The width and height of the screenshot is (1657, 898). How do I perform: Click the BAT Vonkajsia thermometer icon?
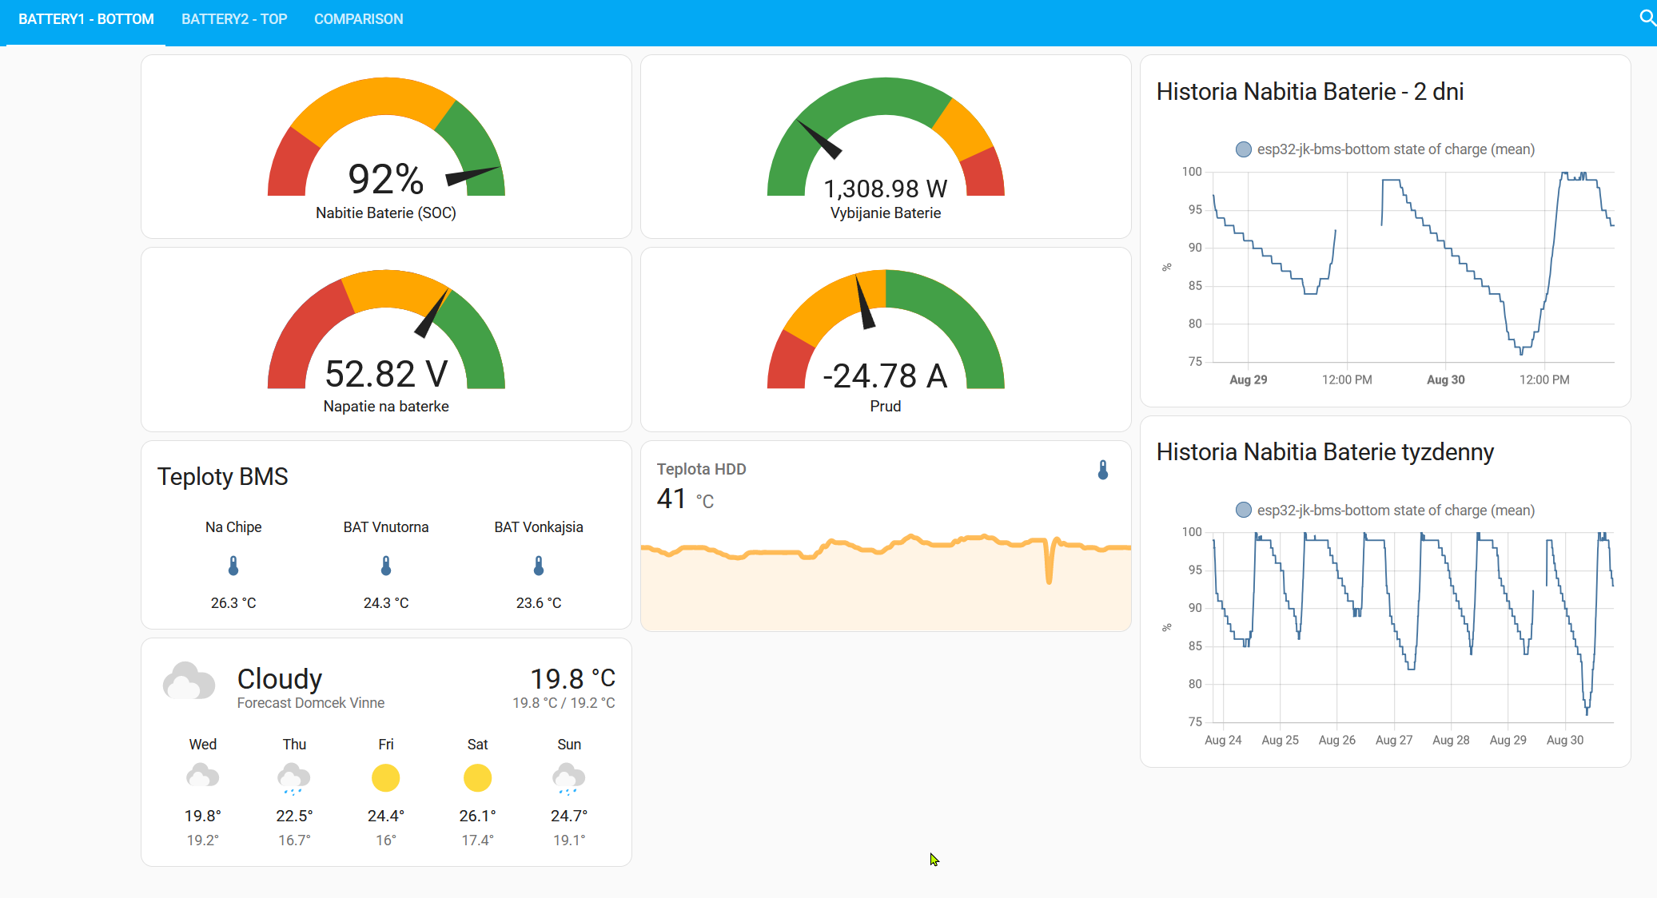pyautogui.click(x=539, y=566)
